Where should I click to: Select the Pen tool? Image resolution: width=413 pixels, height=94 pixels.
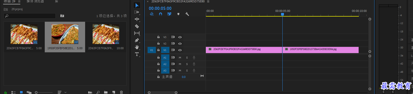[x=137, y=40]
